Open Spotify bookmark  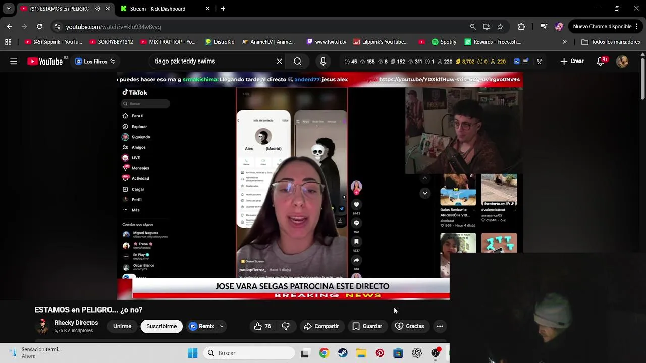(444, 42)
